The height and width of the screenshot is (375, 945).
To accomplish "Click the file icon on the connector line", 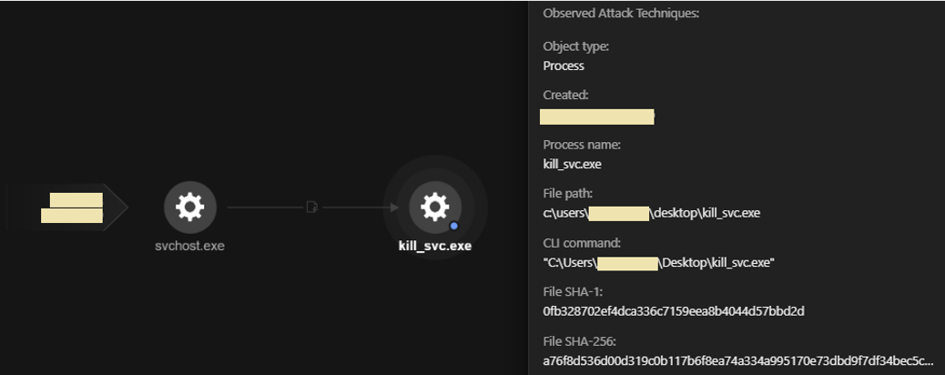I will coord(311,208).
